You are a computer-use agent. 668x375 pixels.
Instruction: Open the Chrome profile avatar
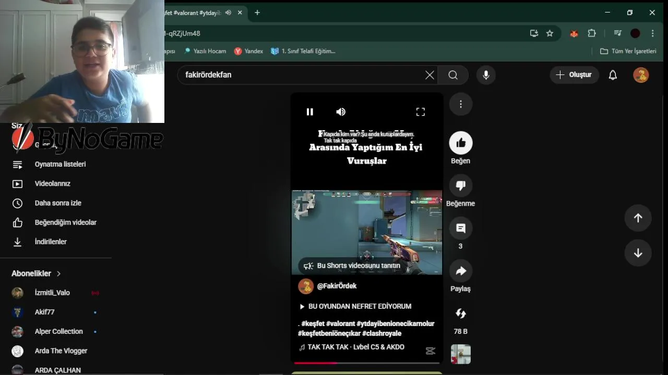(635, 33)
